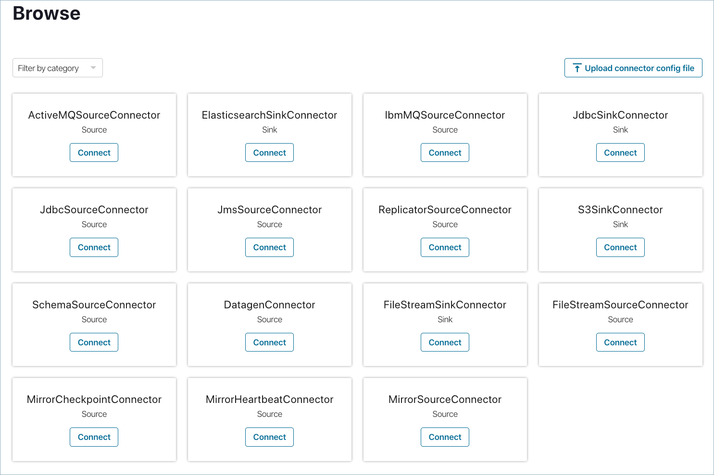The width and height of the screenshot is (714, 475).
Task: Connect the ElasticsearchSinkConnector
Action: tap(269, 153)
